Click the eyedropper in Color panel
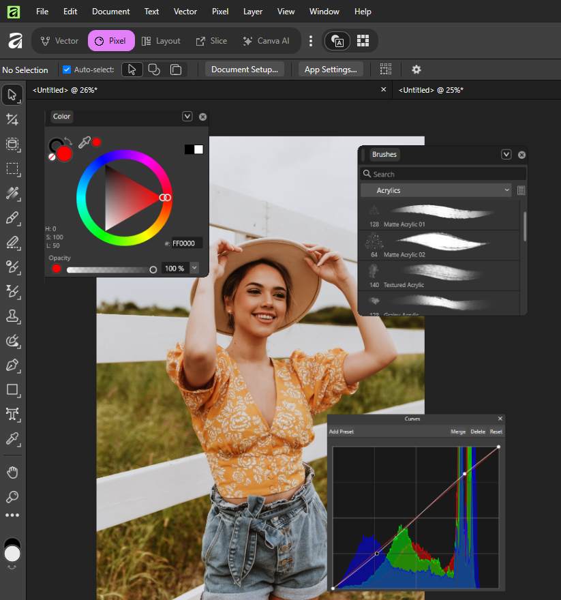561x600 pixels. (85, 142)
